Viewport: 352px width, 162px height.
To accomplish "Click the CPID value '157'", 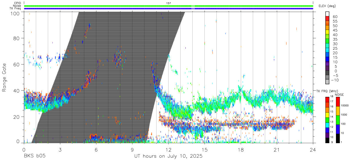I will coord(169,3).
